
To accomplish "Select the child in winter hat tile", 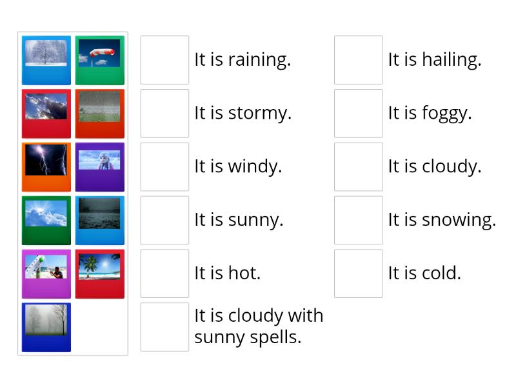I will [x=99, y=167].
